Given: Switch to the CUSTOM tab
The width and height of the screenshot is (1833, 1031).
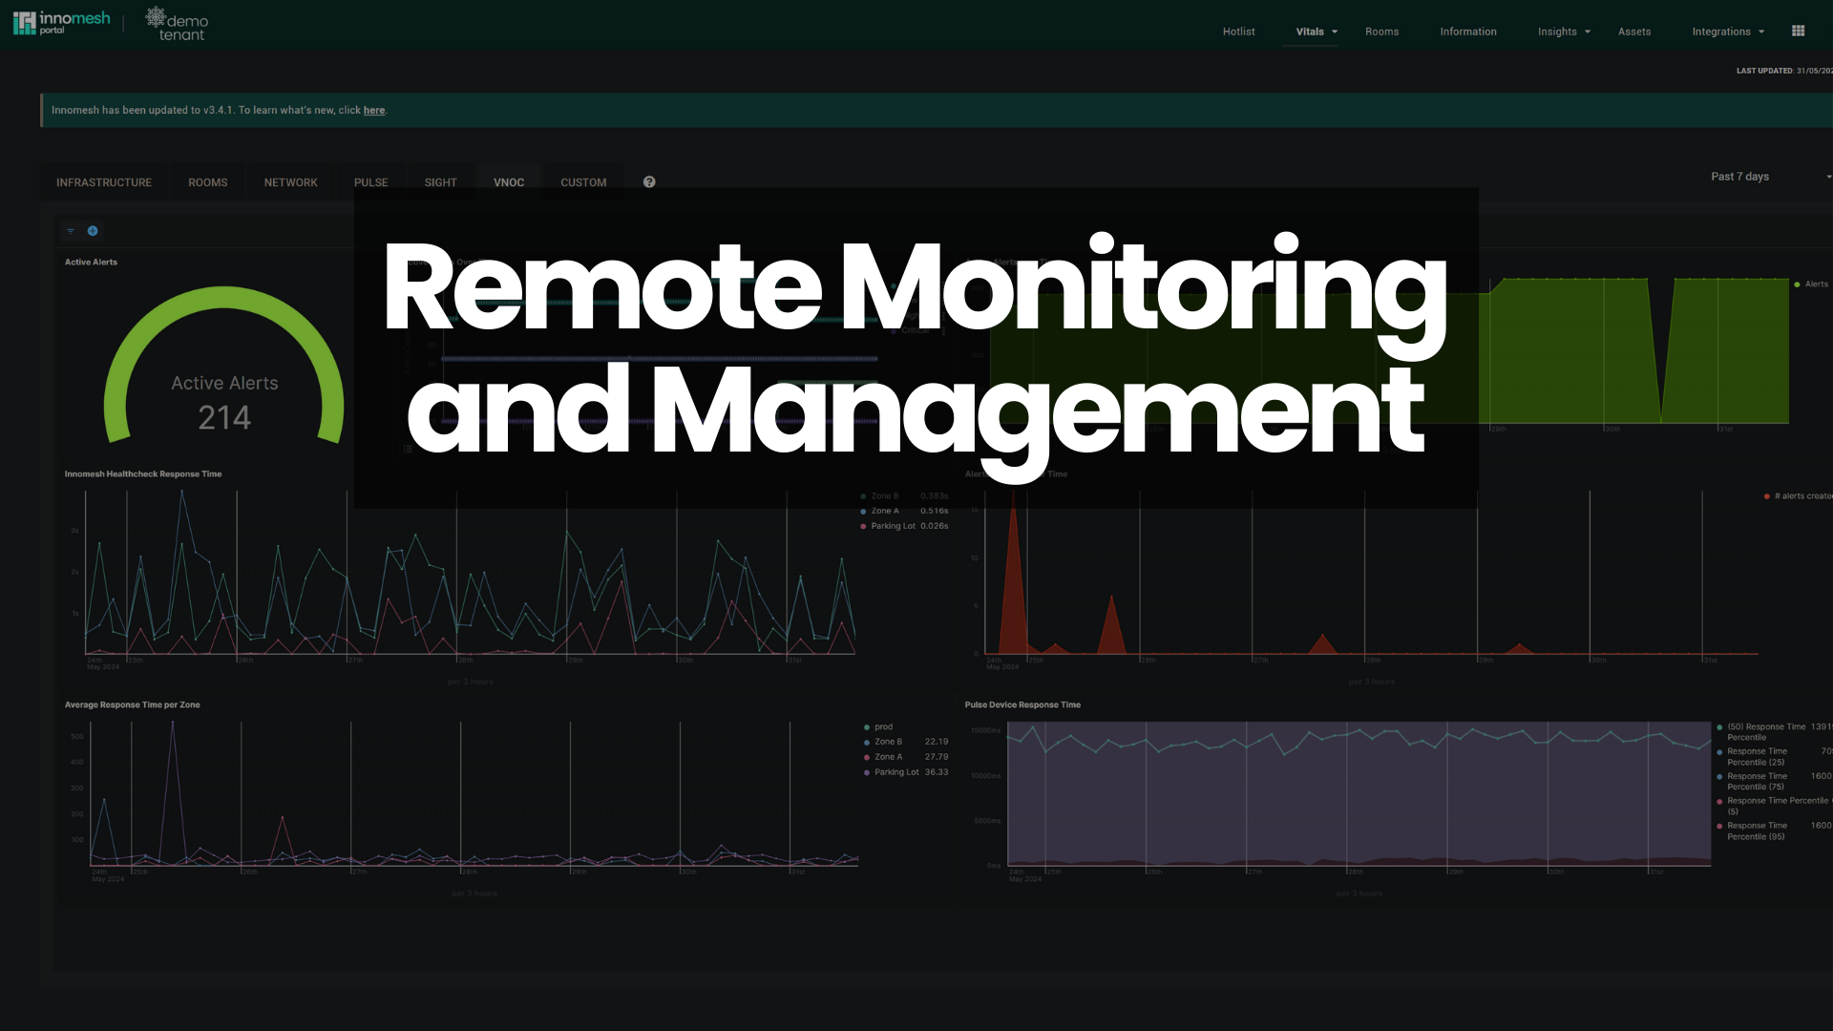Looking at the screenshot, I should point(582,182).
